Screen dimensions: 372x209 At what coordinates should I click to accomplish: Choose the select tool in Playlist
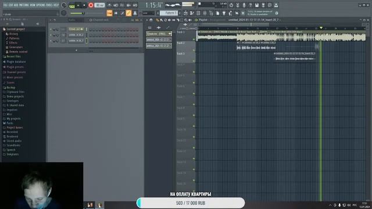182,20
